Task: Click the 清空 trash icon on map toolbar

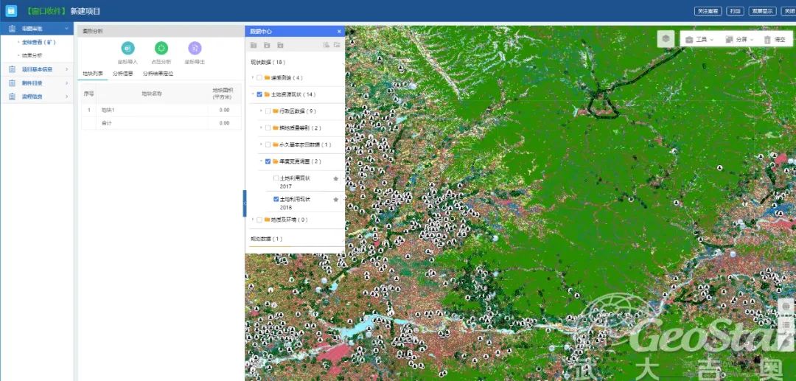Action: (x=768, y=40)
